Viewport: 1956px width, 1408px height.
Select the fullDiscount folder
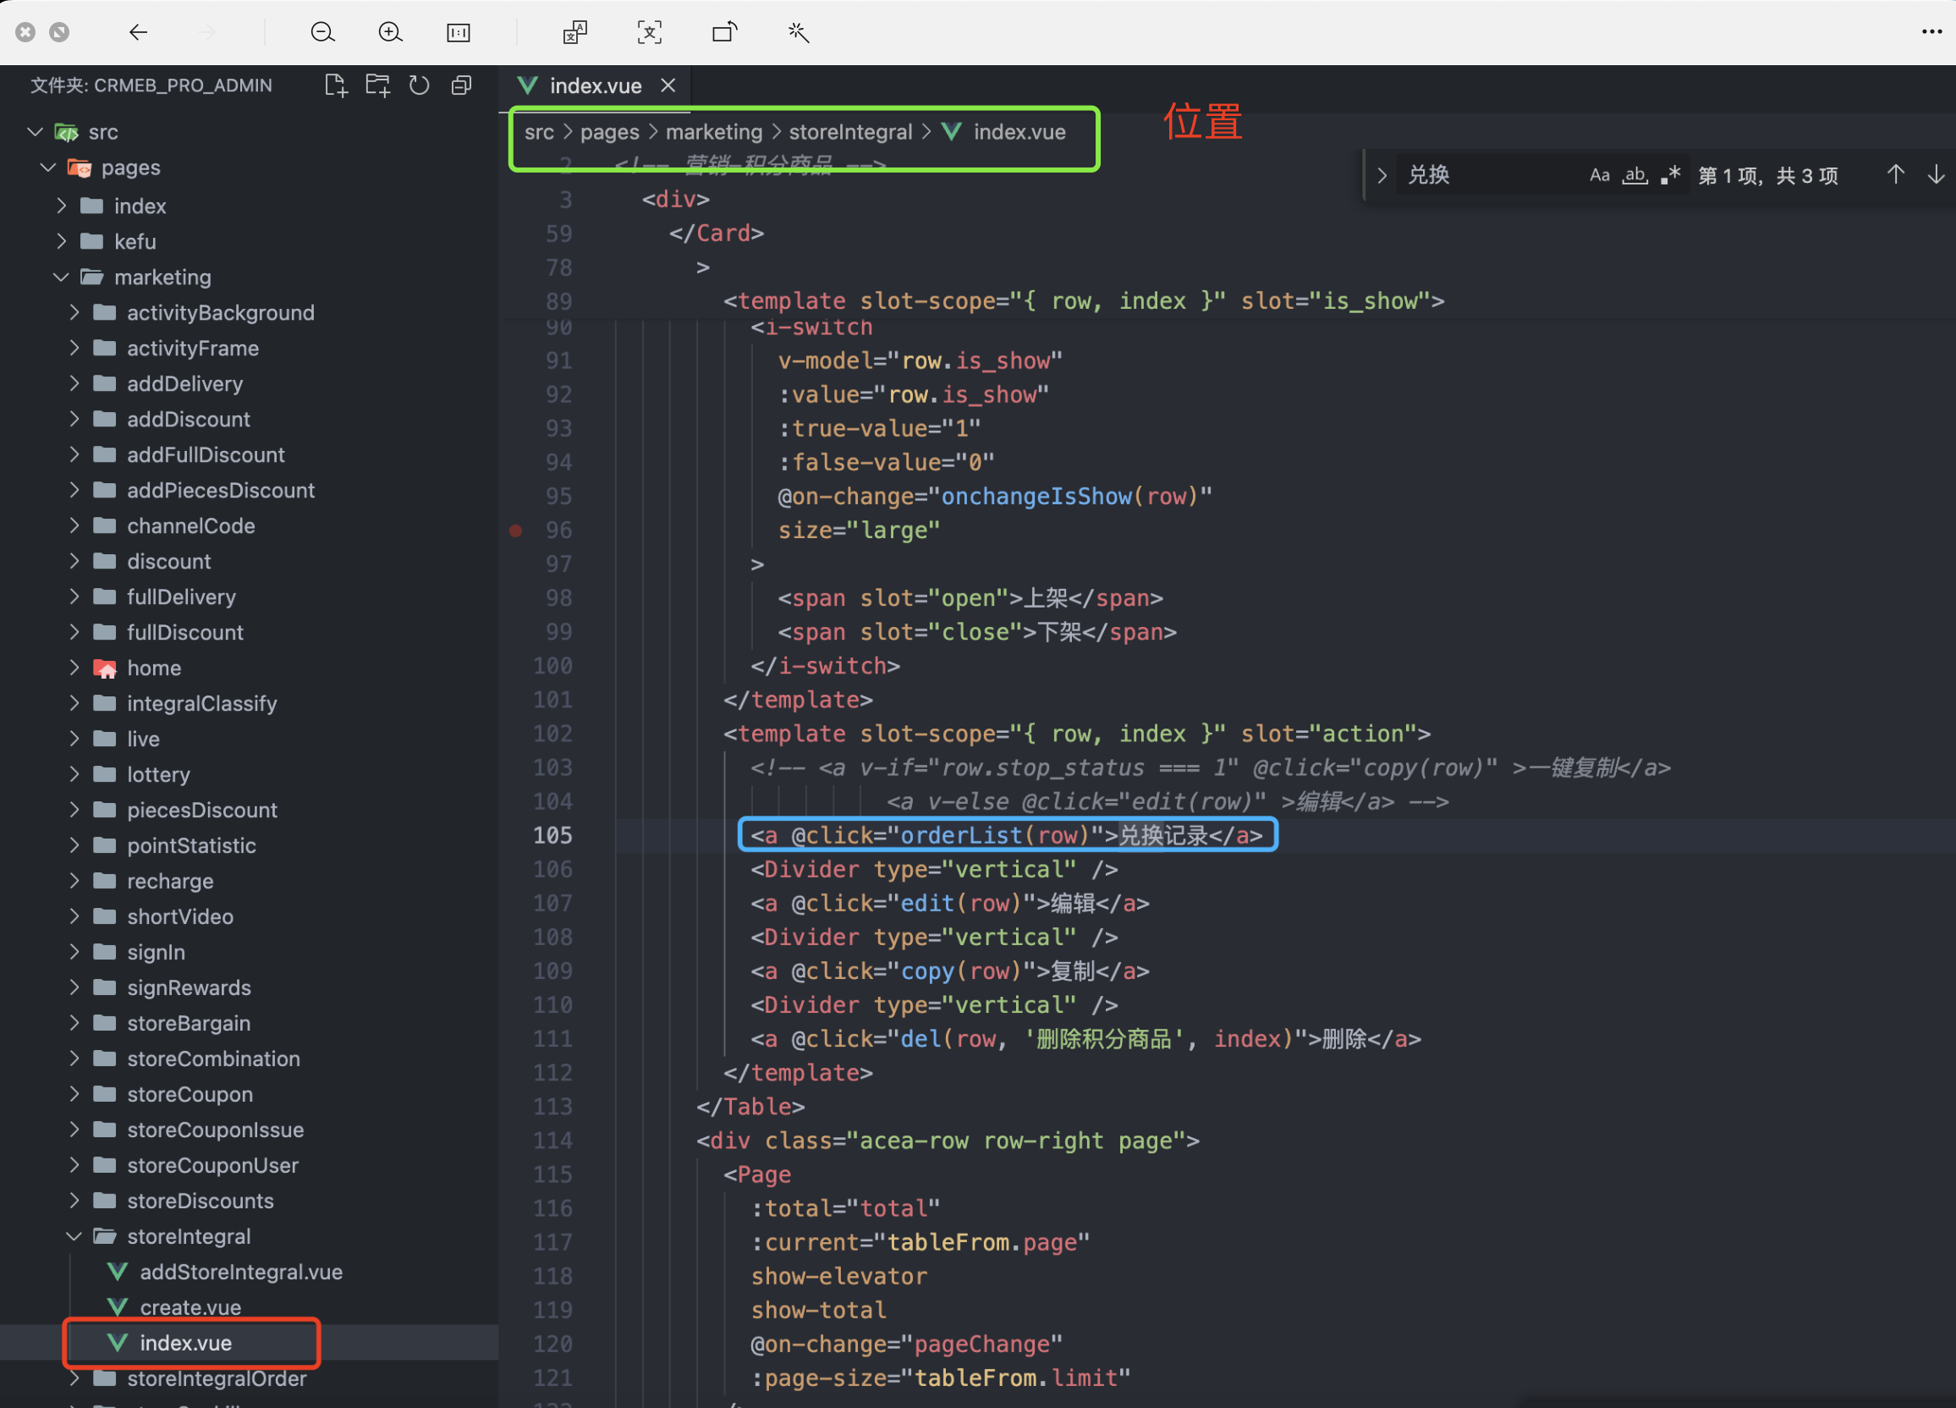tap(184, 632)
